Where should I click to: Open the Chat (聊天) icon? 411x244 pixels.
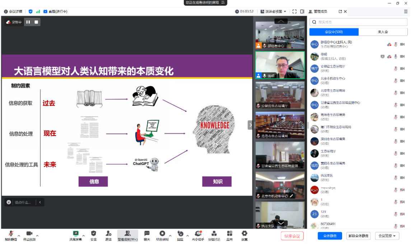147,234
